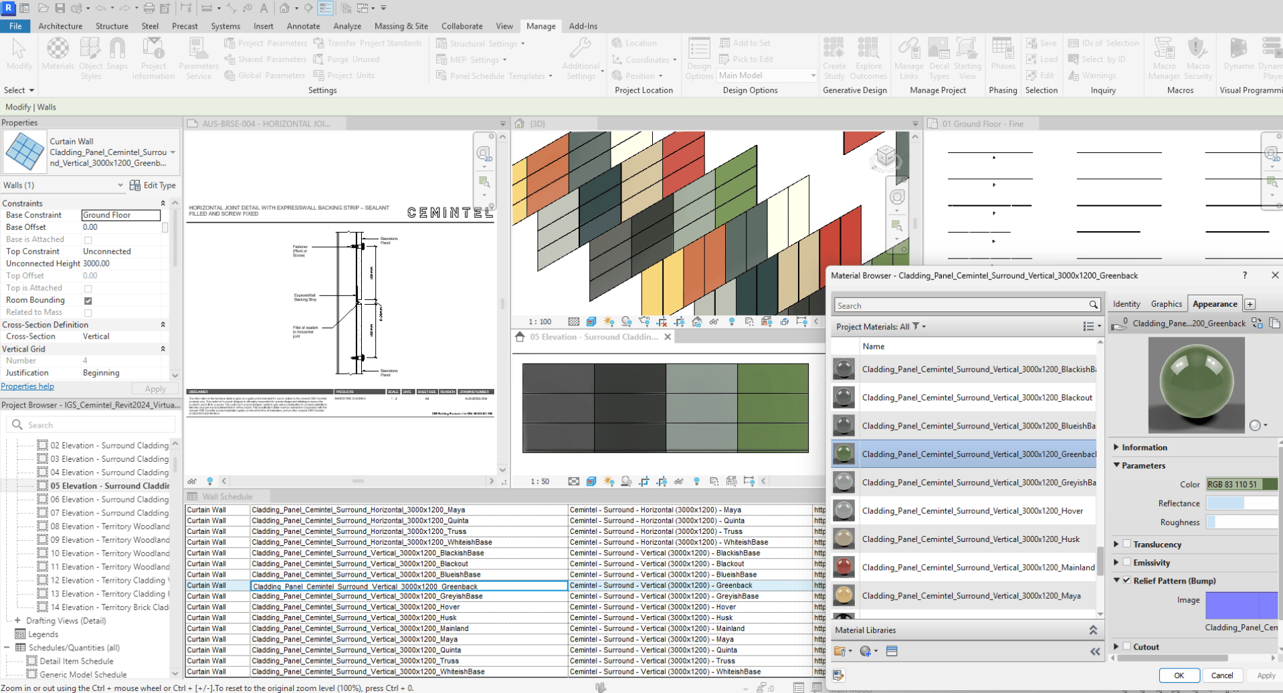Open Design Options tool
1283x693 pixels.
pos(699,58)
